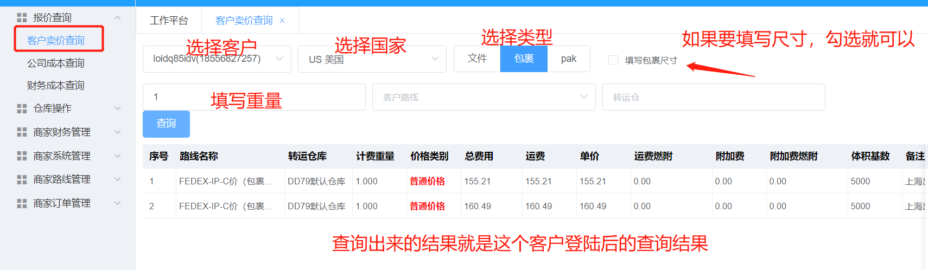The width and height of the screenshot is (928, 270).
Task: Collapse the 报价查询 menu chevron
Action: 118,18
